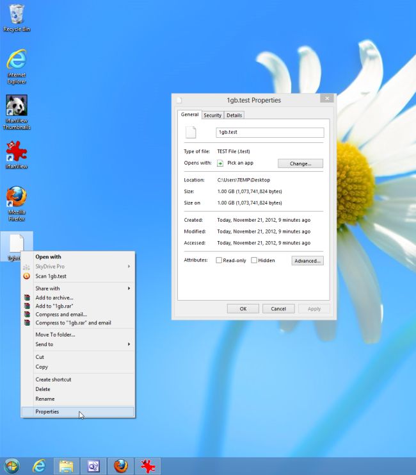Click the Apply button in Properties dialog

click(x=314, y=309)
